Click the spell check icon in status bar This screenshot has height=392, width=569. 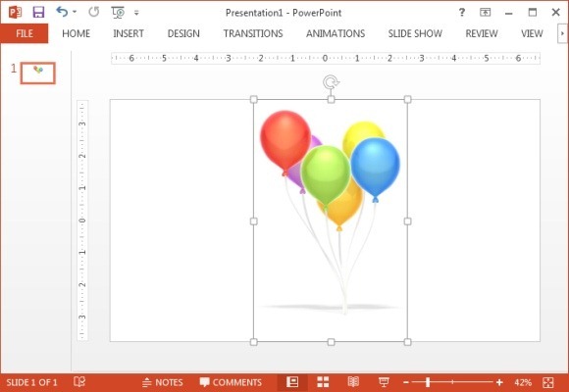(x=79, y=382)
